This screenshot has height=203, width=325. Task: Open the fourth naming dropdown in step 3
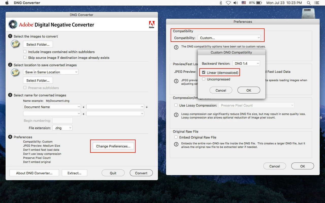115,113
